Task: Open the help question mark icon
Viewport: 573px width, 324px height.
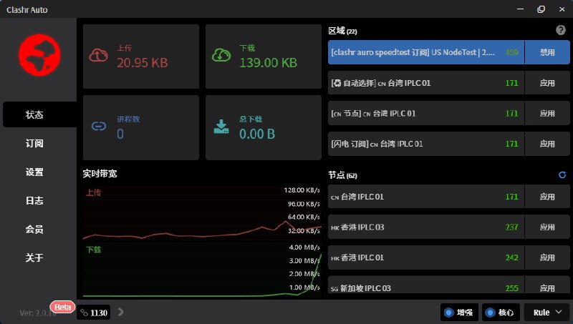Action: 561,30
